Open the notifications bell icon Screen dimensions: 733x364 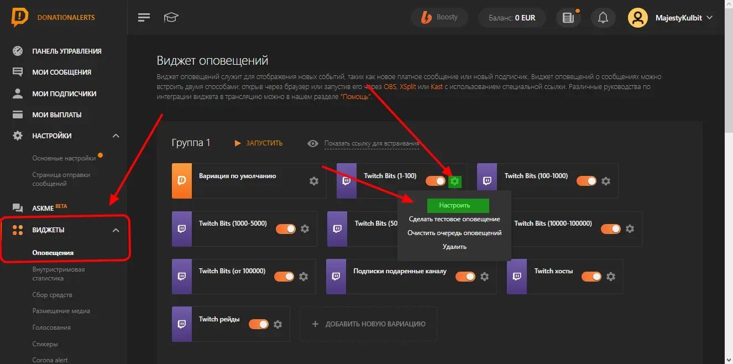[x=603, y=18]
